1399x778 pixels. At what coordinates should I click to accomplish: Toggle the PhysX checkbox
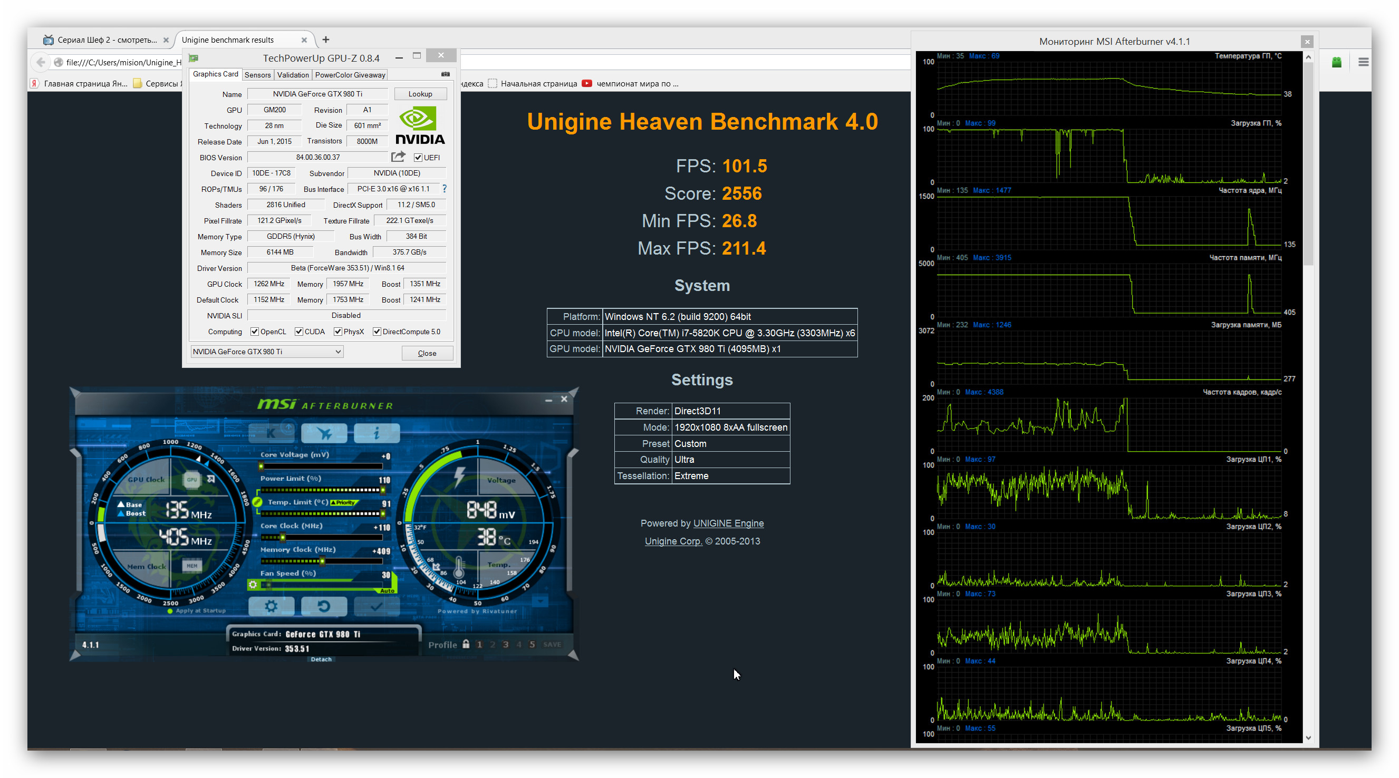point(338,332)
